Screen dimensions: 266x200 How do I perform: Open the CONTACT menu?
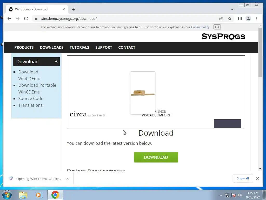pyautogui.click(x=127, y=47)
